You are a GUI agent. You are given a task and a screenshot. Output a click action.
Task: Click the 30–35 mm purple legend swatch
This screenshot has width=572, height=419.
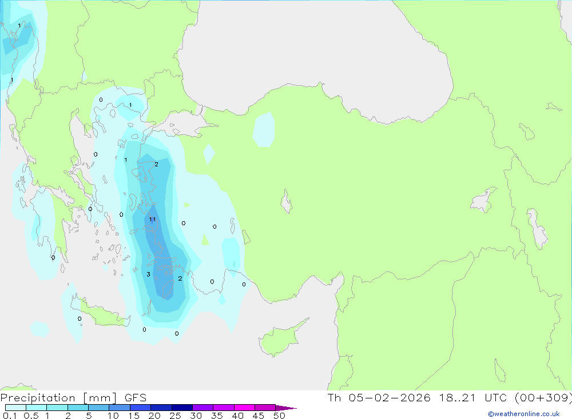[x=203, y=408]
